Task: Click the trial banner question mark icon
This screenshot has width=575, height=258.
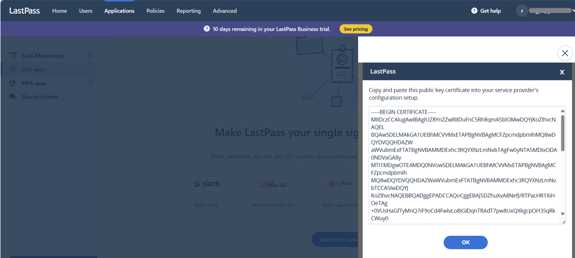Action: [x=207, y=29]
